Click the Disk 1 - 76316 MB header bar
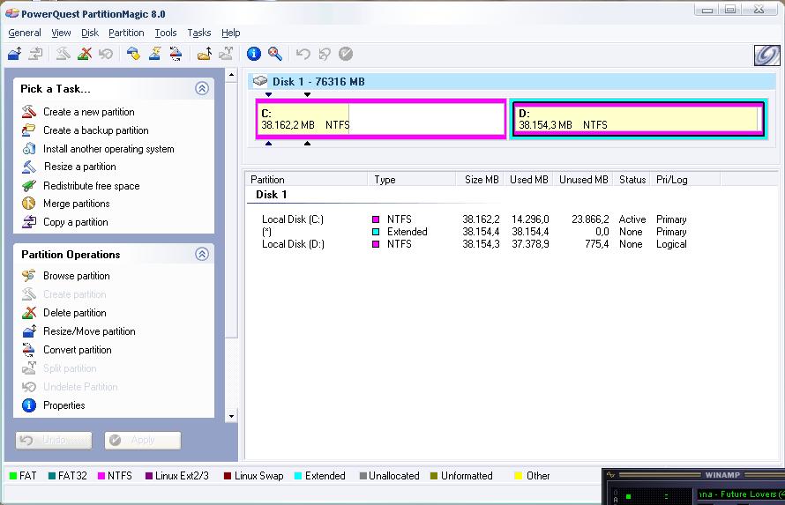Viewport: 785px width, 505px height. coord(512,81)
